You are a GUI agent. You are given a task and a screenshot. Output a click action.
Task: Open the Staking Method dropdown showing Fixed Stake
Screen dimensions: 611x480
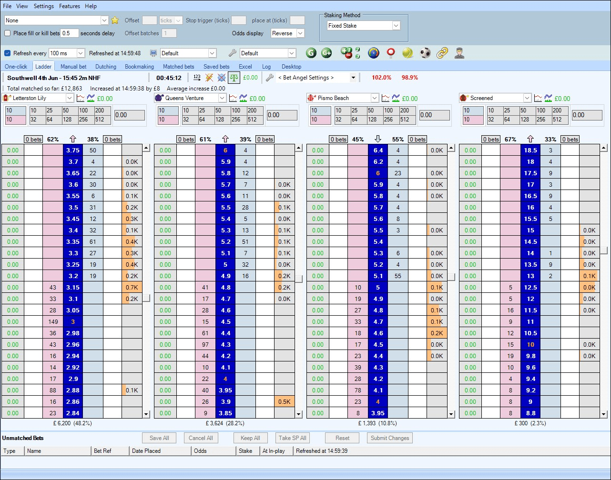pos(396,25)
